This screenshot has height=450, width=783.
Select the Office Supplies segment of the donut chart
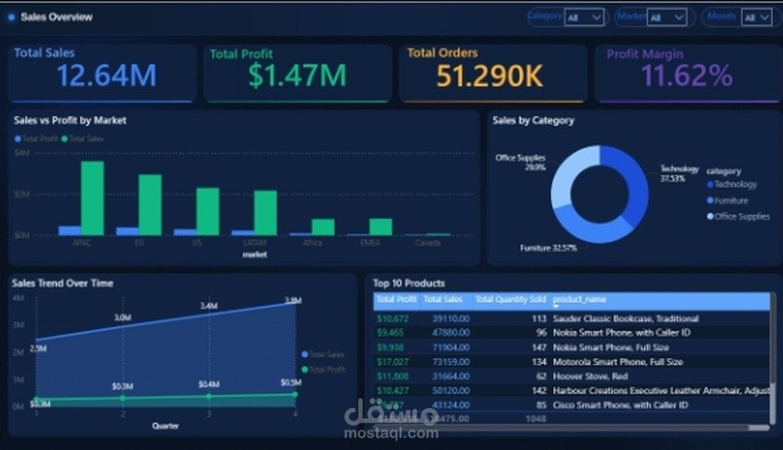point(567,174)
